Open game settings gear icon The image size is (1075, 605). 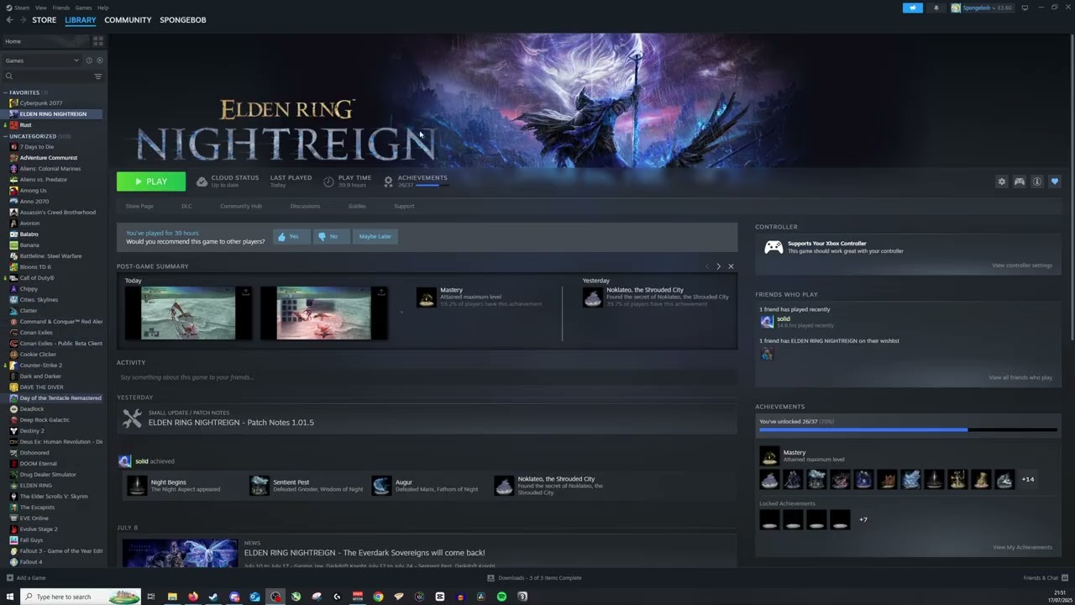tap(1001, 181)
